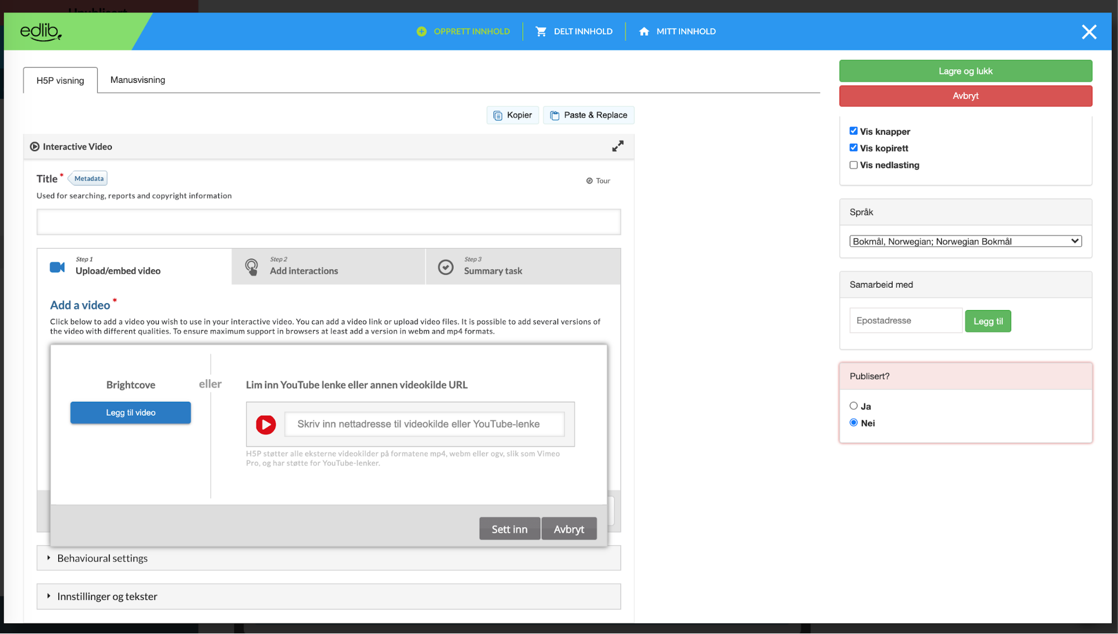Expand the Behavioural settings section

point(329,558)
